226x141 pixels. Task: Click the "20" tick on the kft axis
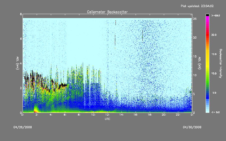click(195, 38)
